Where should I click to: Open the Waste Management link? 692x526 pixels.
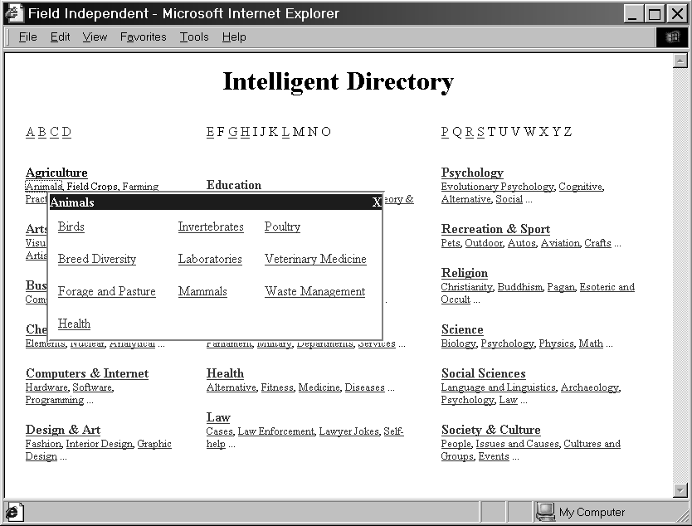[314, 291]
